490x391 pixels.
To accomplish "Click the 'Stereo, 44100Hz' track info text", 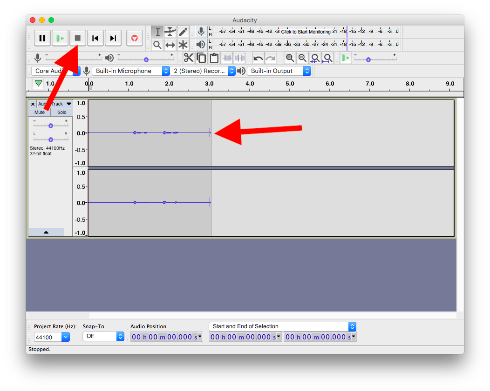I will pos(47,148).
